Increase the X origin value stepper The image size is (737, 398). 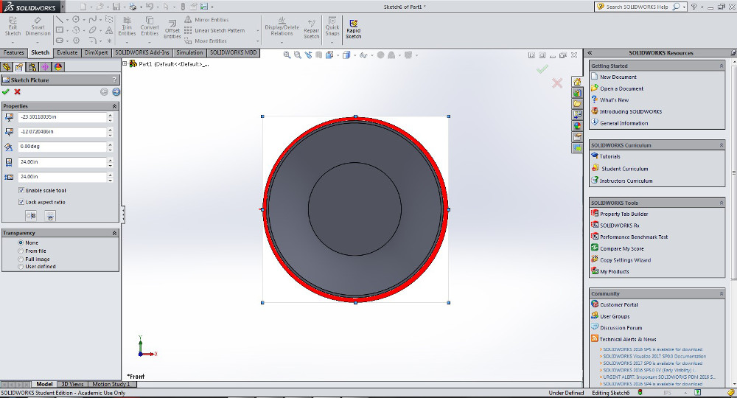(111, 115)
